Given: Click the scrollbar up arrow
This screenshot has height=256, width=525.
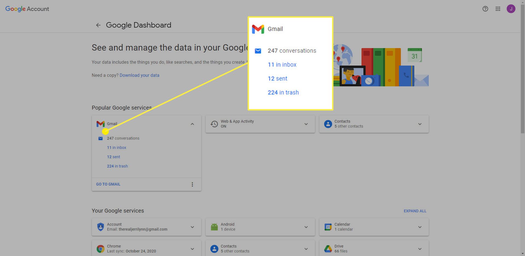Looking at the screenshot, I should tap(523, 2).
